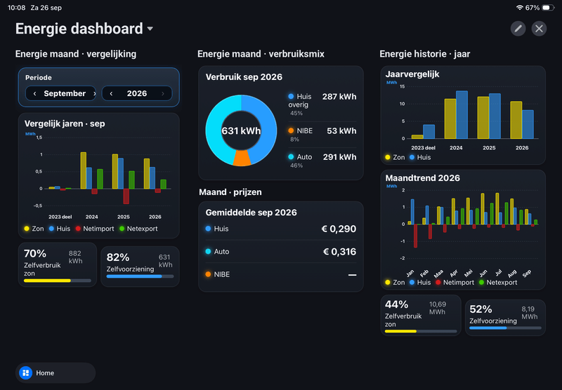Step forward to next year after 2026
Viewport: 562px width, 390px height.
click(163, 93)
